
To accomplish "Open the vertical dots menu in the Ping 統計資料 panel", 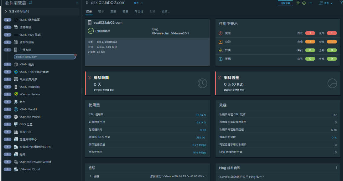I will 337,168.
